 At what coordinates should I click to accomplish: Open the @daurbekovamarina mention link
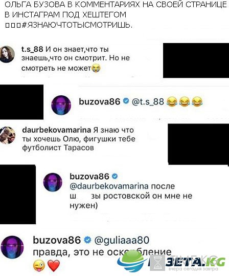[109, 186]
